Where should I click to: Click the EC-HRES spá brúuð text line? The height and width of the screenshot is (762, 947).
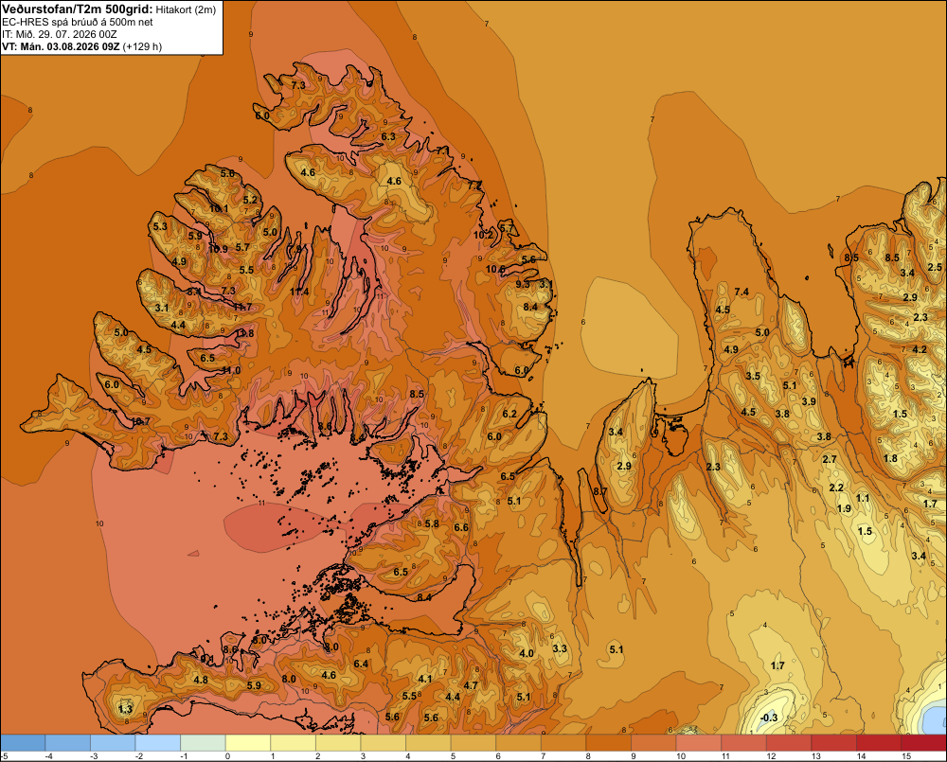tap(78, 23)
